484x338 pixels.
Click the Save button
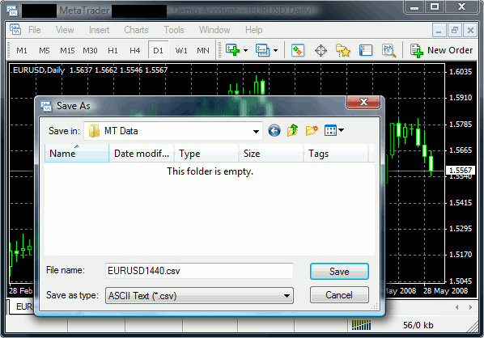click(x=339, y=272)
